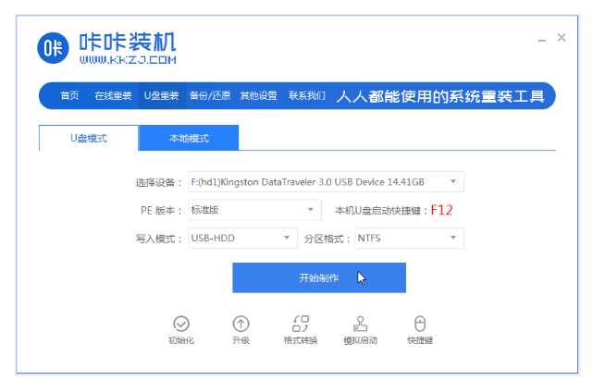Click the WWW.KKZJ.COM website text
This screenshot has height=381, width=593.
(128, 60)
